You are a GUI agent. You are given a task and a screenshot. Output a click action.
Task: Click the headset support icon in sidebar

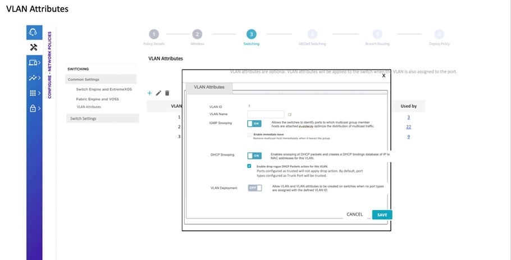click(x=34, y=32)
